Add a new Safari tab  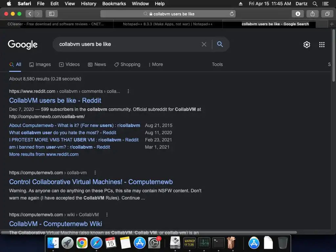coord(332,24)
